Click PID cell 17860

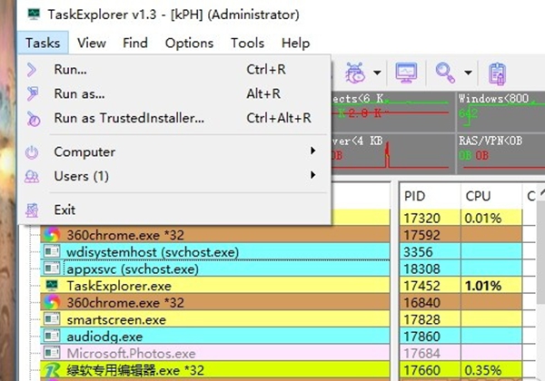coord(430,337)
